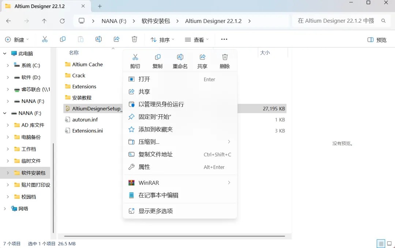
Task: Click the Copy icon in the context menu
Action: pos(158,57)
